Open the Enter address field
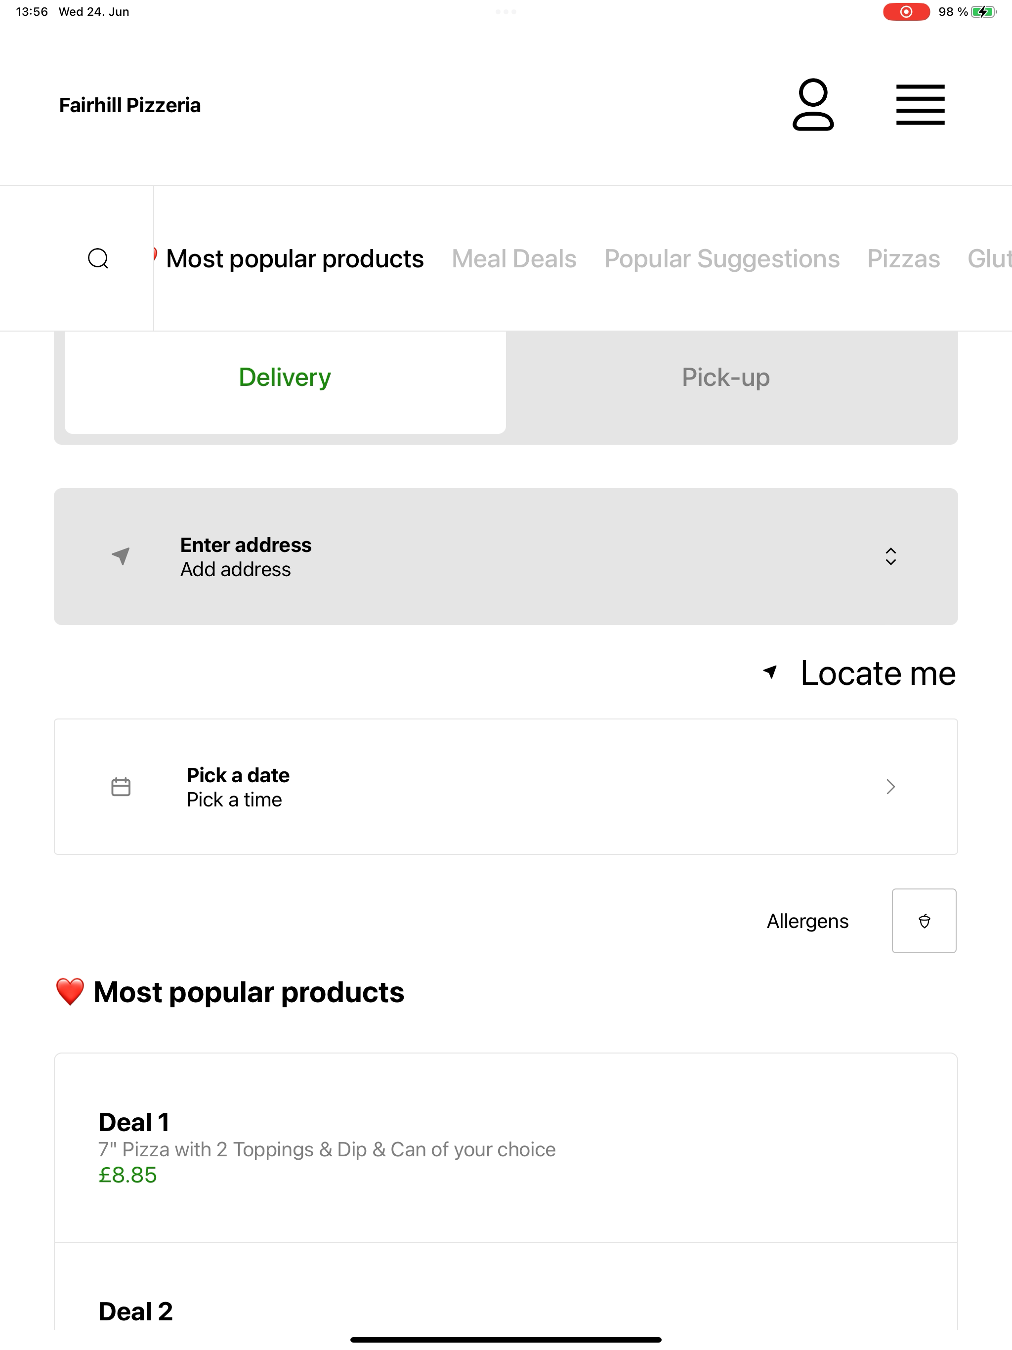Image resolution: width=1012 pixels, height=1350 pixels. pyautogui.click(x=506, y=556)
